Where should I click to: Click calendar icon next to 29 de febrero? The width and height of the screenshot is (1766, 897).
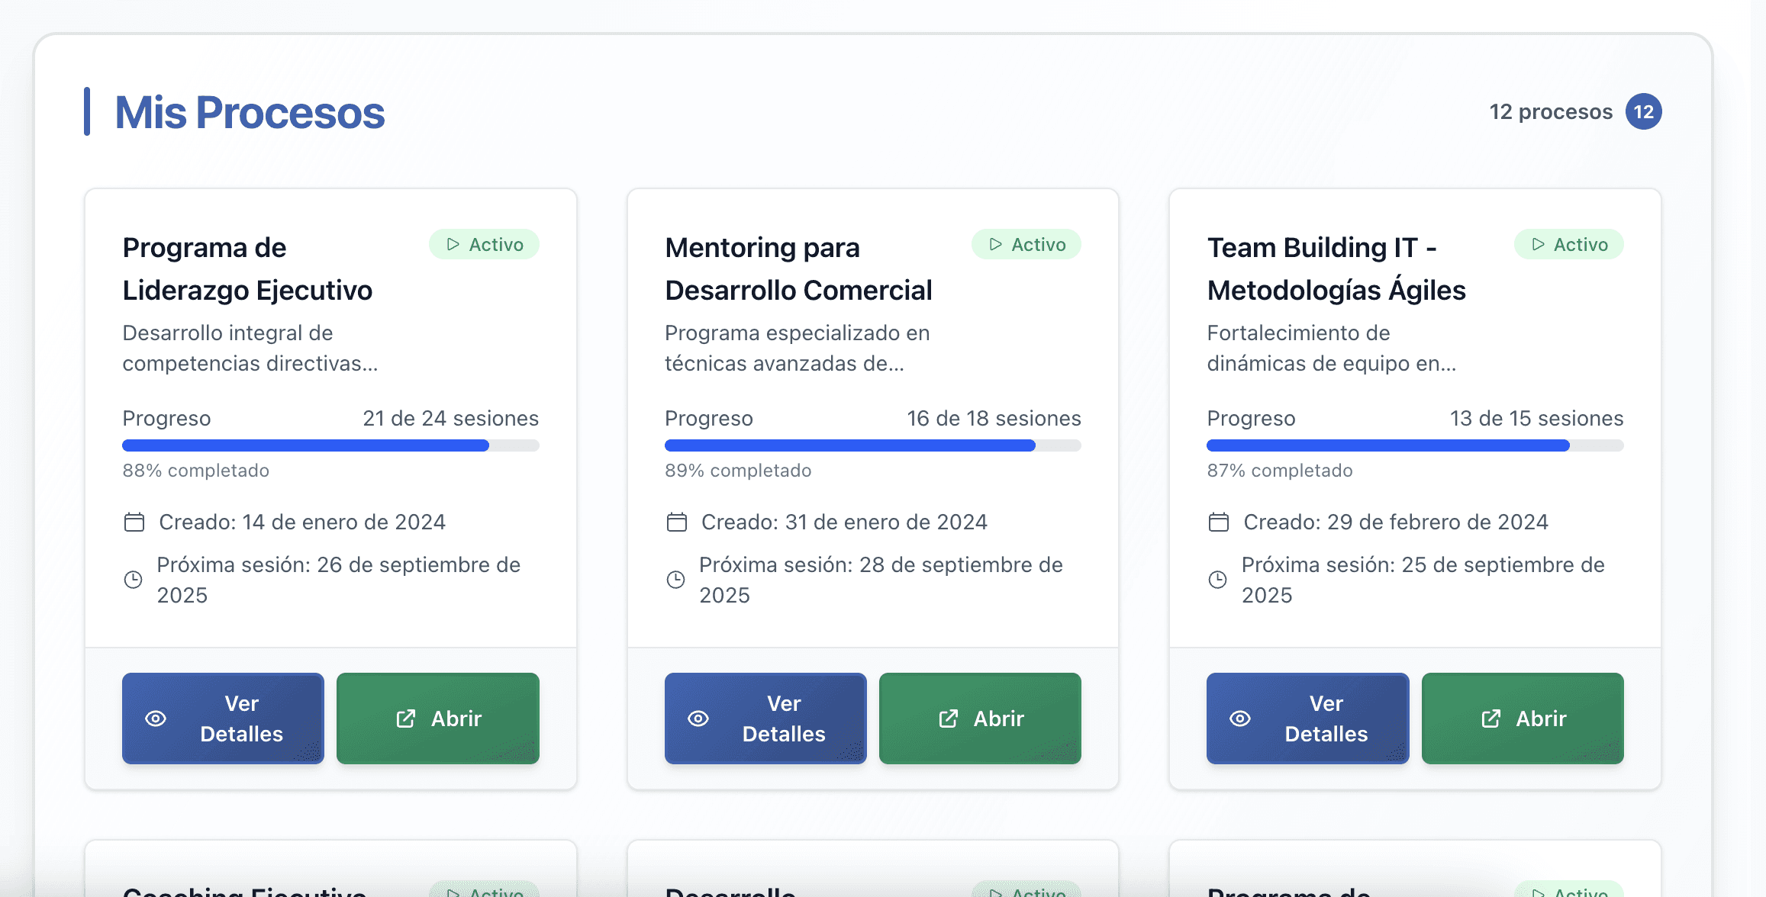pyautogui.click(x=1219, y=522)
